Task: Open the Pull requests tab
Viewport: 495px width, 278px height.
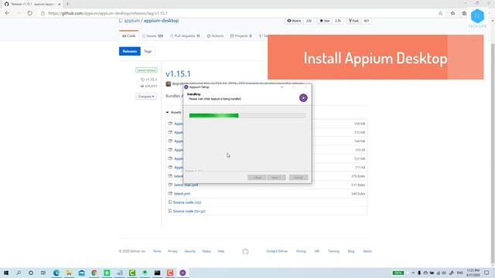Action: click(185, 36)
